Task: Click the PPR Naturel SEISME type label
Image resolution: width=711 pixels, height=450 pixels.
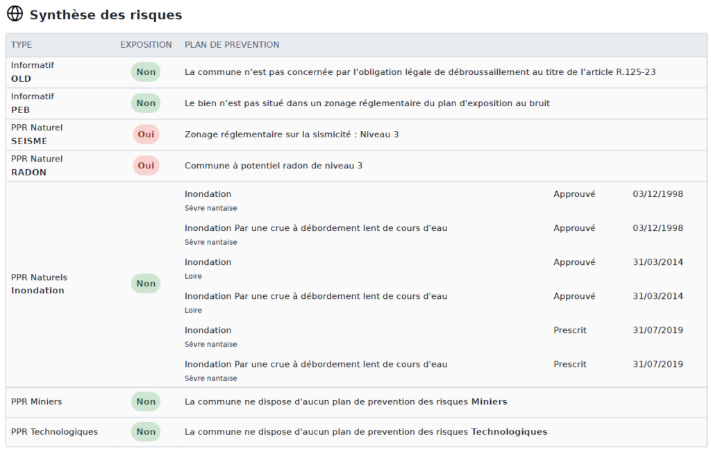Action: click(x=37, y=135)
